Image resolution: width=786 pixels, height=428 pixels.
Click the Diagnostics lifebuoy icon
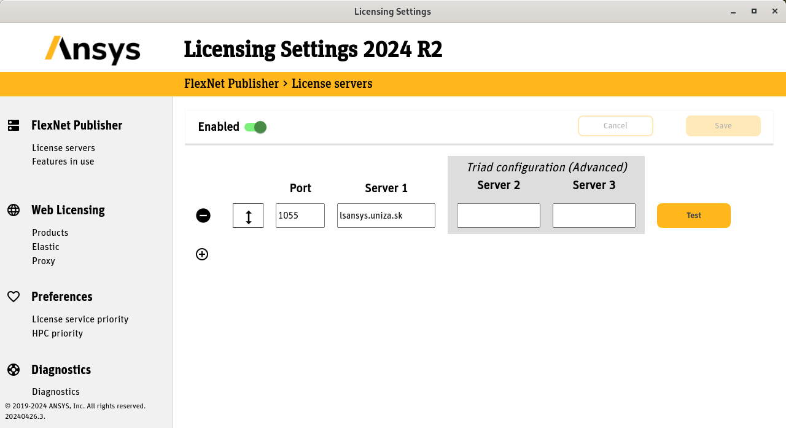point(14,370)
